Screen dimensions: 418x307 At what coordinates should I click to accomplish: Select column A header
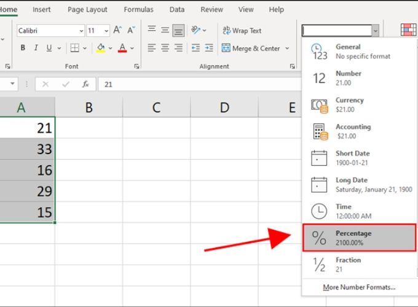[27, 107]
